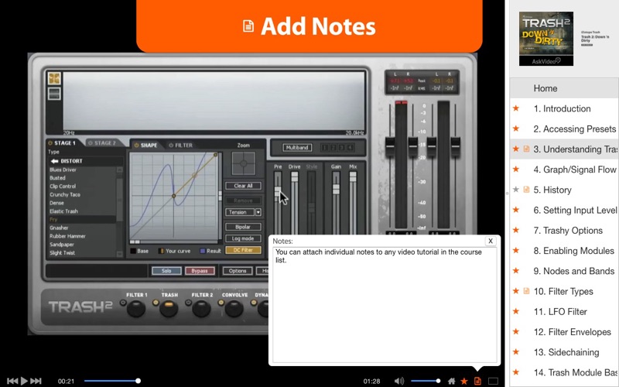Click the Bipolar button
This screenshot has width=619, height=387.
(243, 227)
